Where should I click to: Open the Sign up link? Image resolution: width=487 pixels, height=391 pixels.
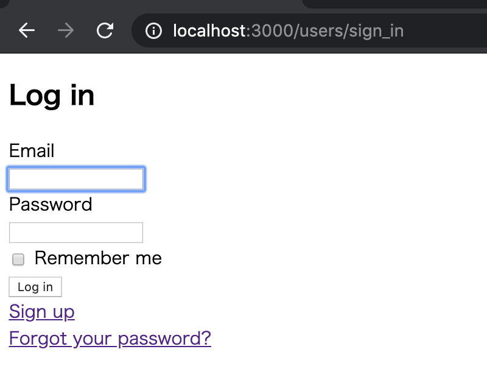pyautogui.click(x=41, y=312)
